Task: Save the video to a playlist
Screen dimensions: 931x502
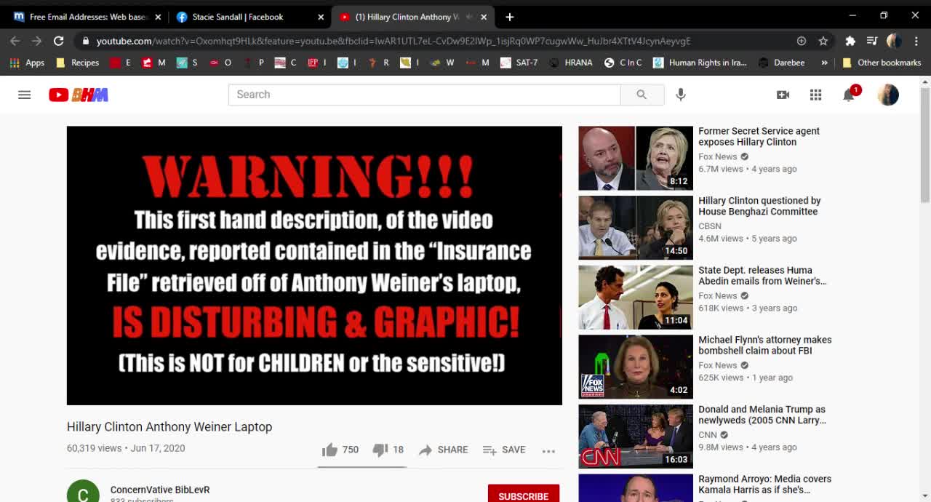Action: pos(503,450)
